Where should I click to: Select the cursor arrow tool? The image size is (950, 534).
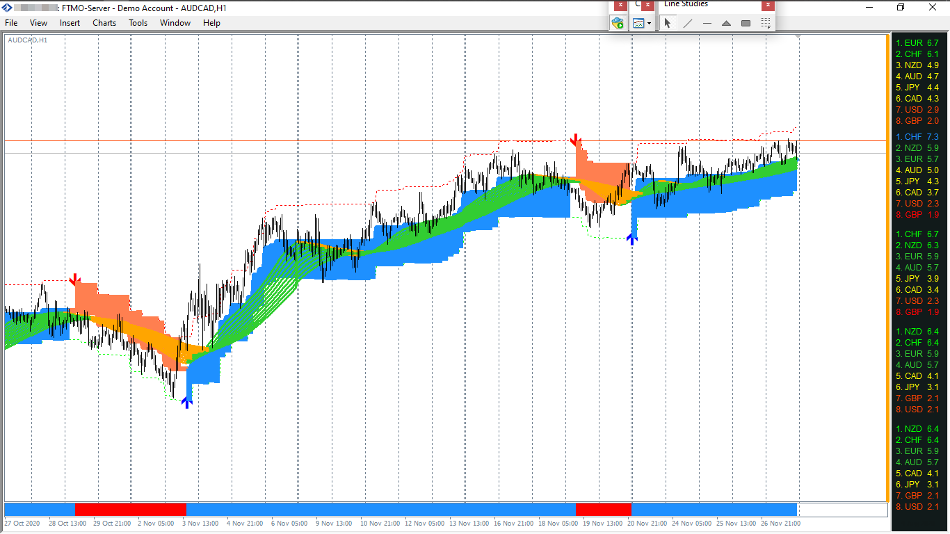668,23
